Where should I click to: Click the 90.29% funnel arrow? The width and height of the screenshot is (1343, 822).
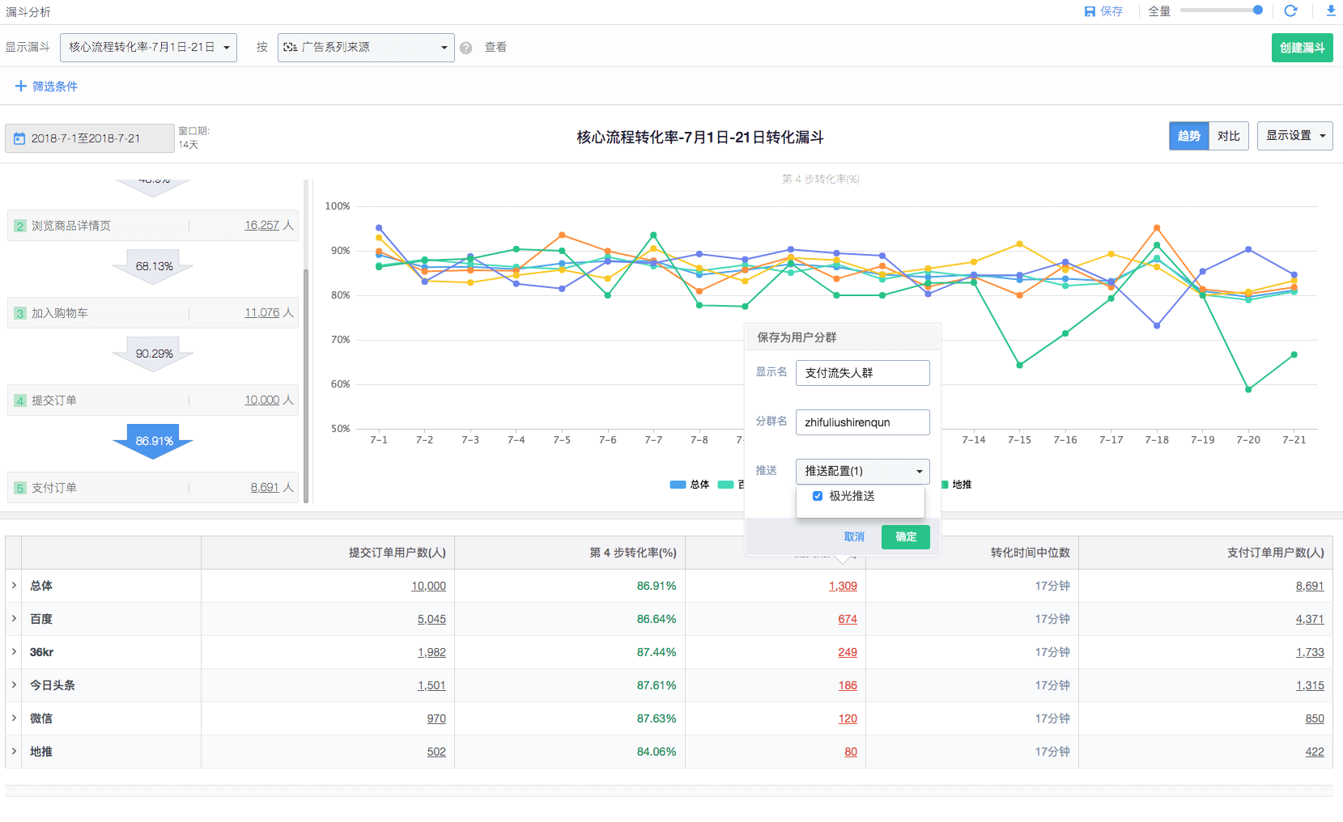(153, 354)
